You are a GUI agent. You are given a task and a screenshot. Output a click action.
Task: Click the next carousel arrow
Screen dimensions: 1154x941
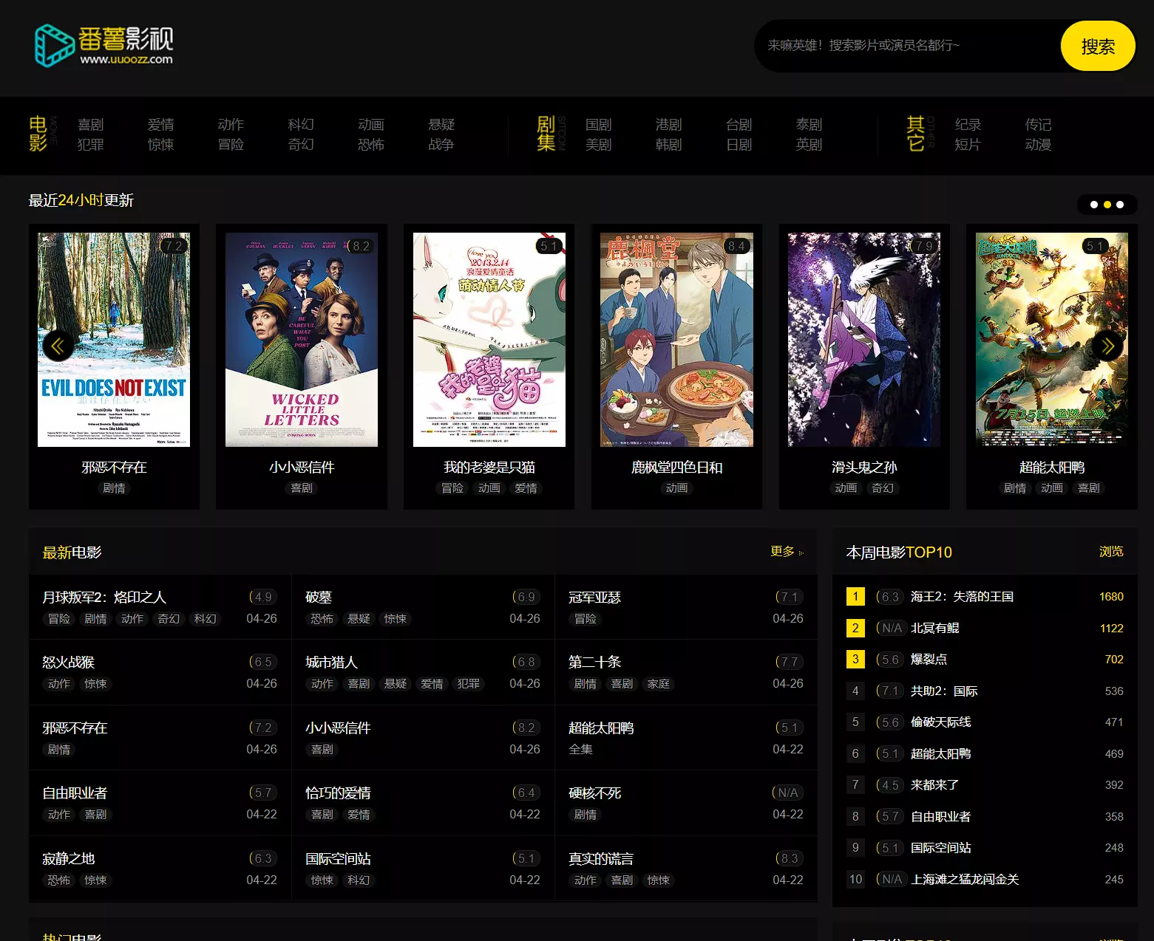(x=1107, y=346)
